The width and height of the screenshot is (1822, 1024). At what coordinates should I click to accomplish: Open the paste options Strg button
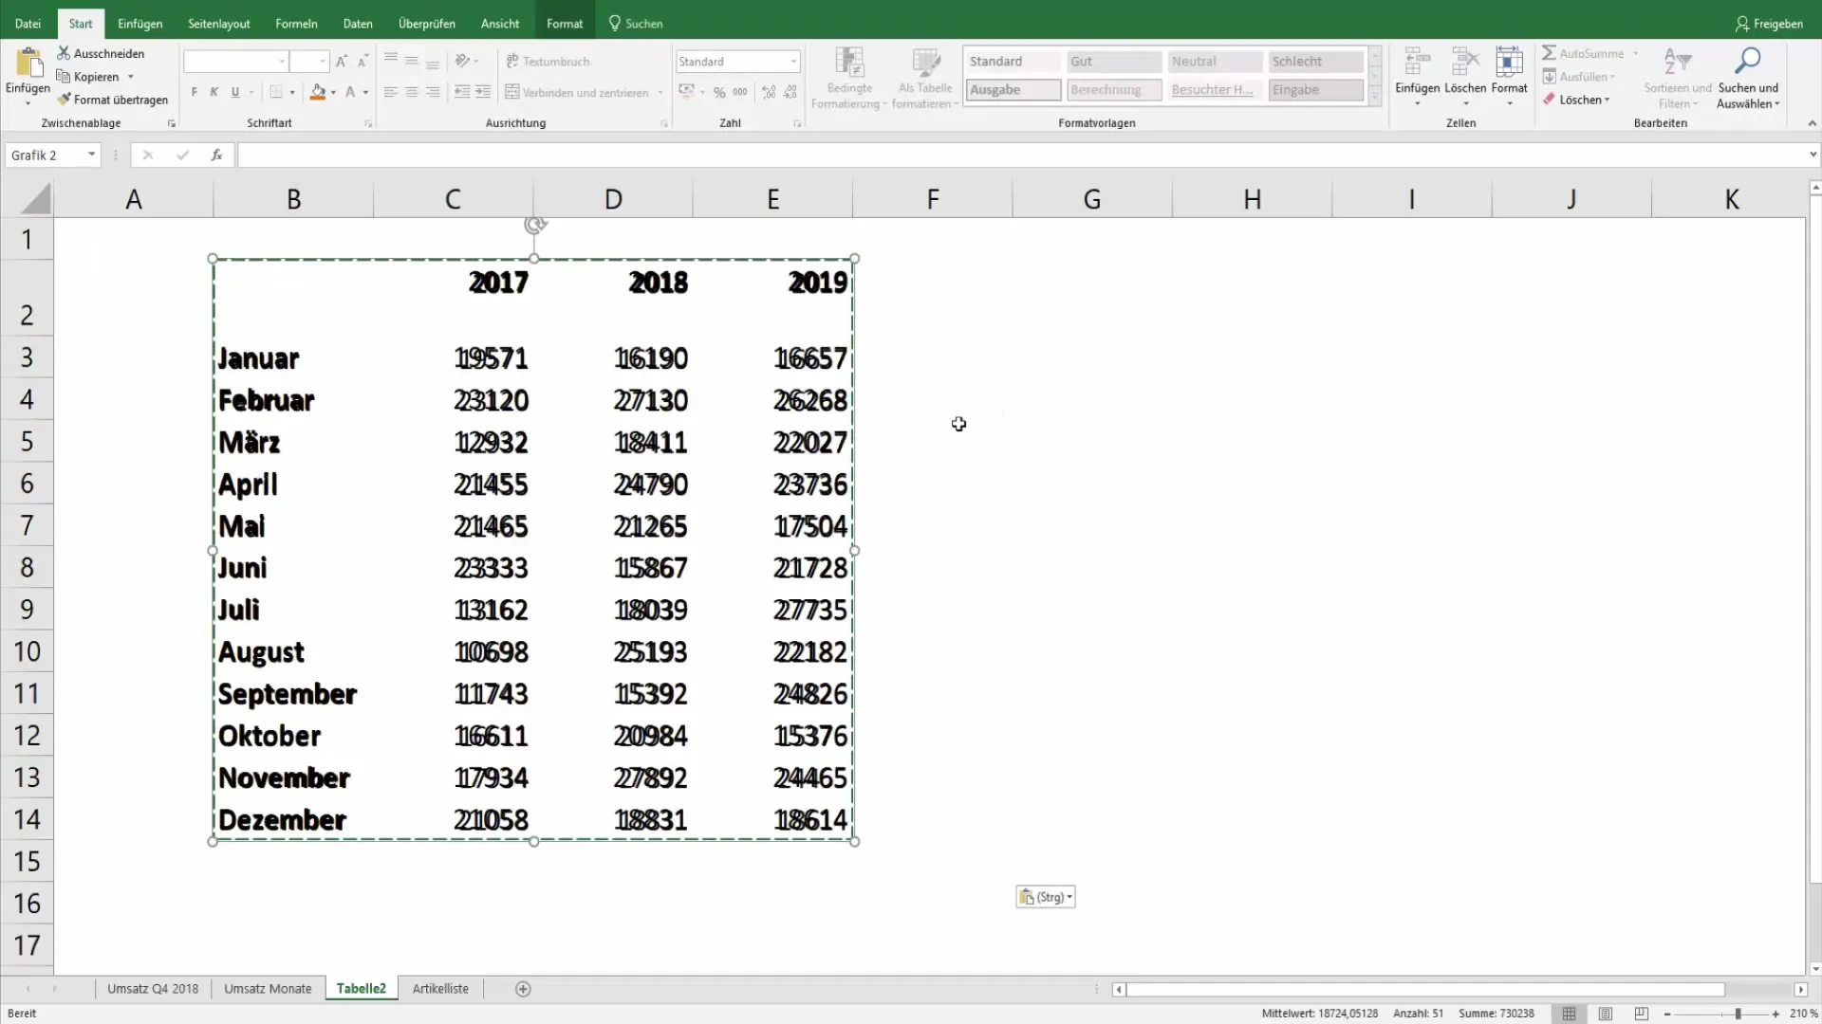[x=1045, y=897]
